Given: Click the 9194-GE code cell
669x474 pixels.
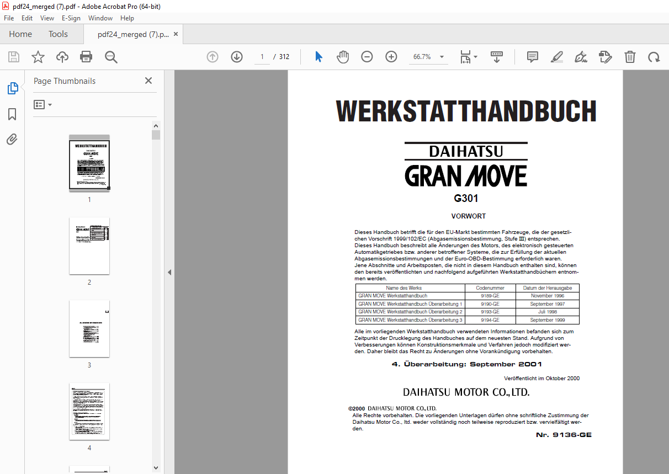Looking at the screenshot, I should click(x=490, y=320).
